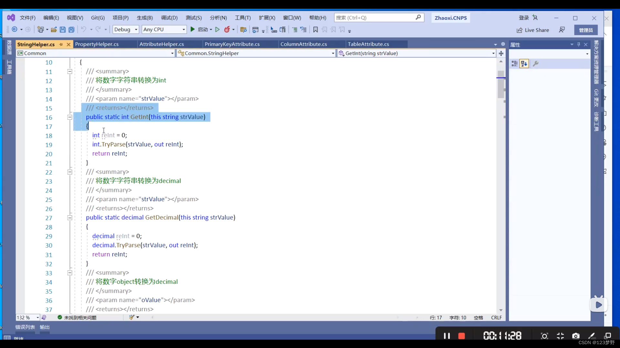Click the 未找到相关问题 status indicator
This screenshot has height=348, width=620.
[x=77, y=318]
